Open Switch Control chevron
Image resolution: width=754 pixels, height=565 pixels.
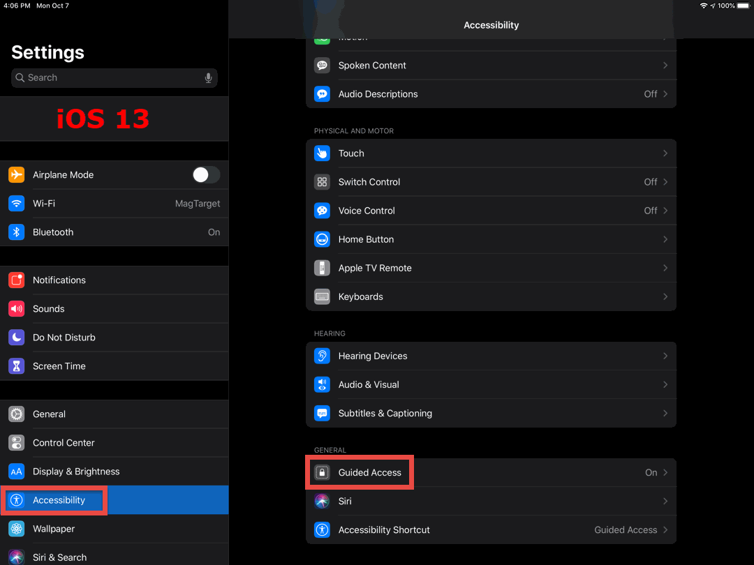click(665, 182)
